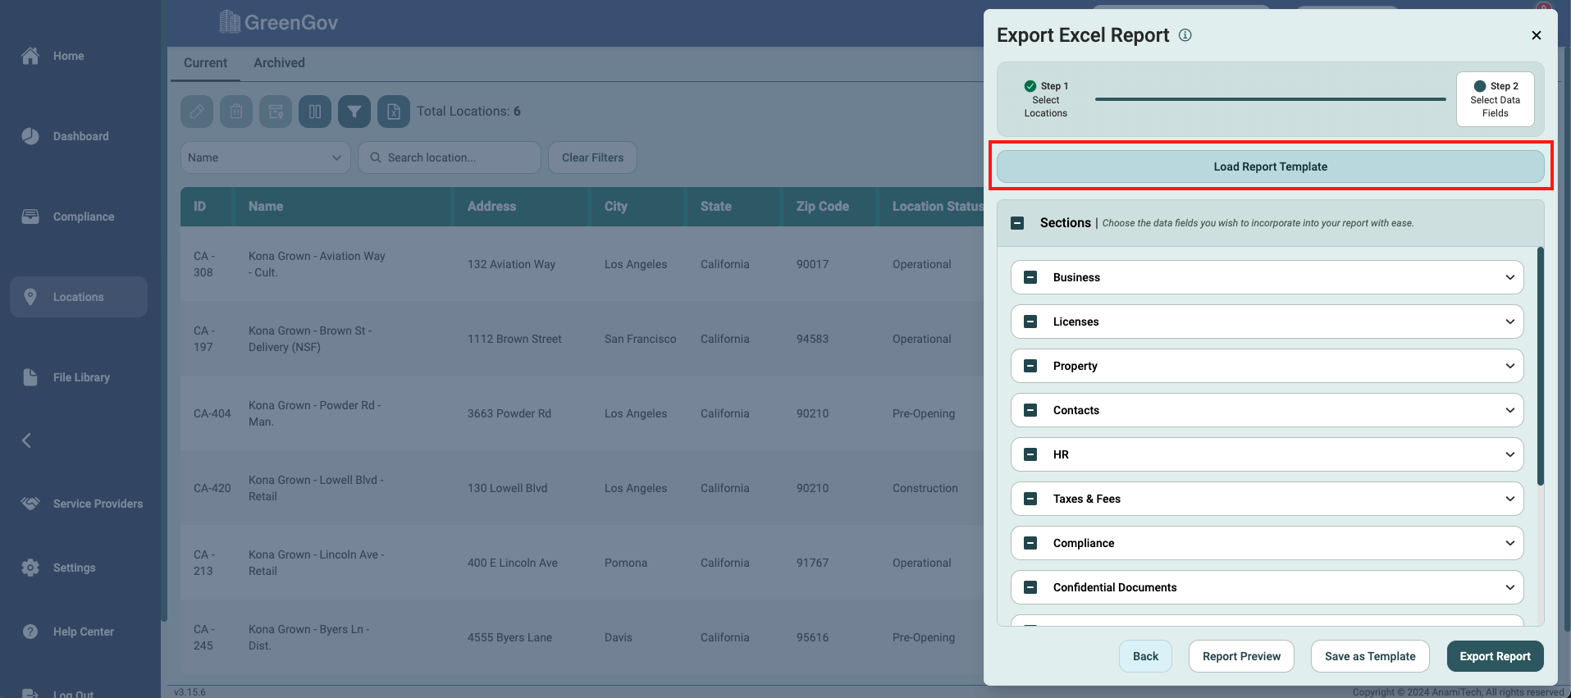
Task: Toggle the Business section checkbox
Action: click(x=1030, y=277)
